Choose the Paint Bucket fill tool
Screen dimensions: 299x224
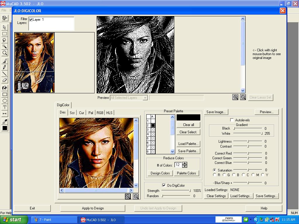(4, 87)
